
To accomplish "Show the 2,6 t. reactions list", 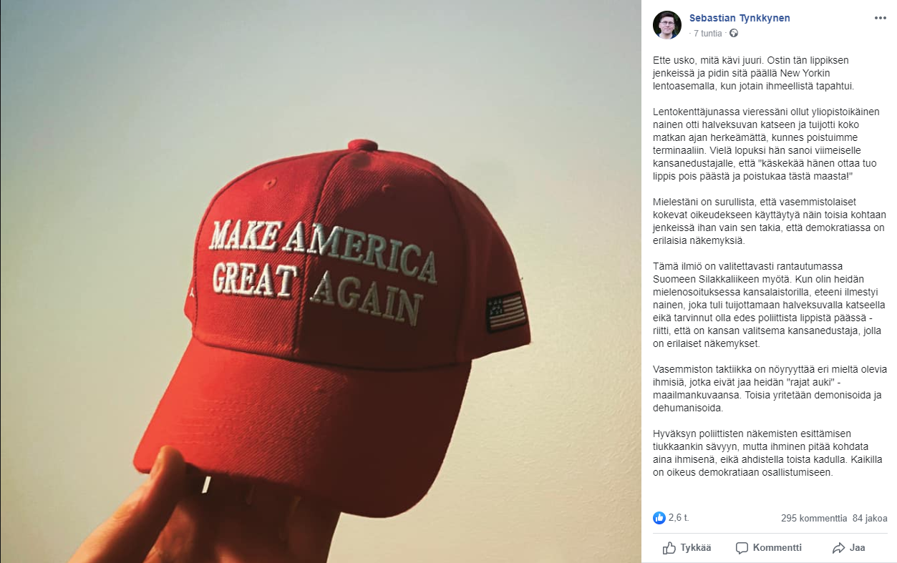I will [678, 518].
